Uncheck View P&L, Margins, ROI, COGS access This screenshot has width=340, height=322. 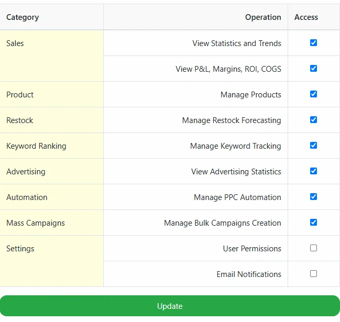[313, 69]
